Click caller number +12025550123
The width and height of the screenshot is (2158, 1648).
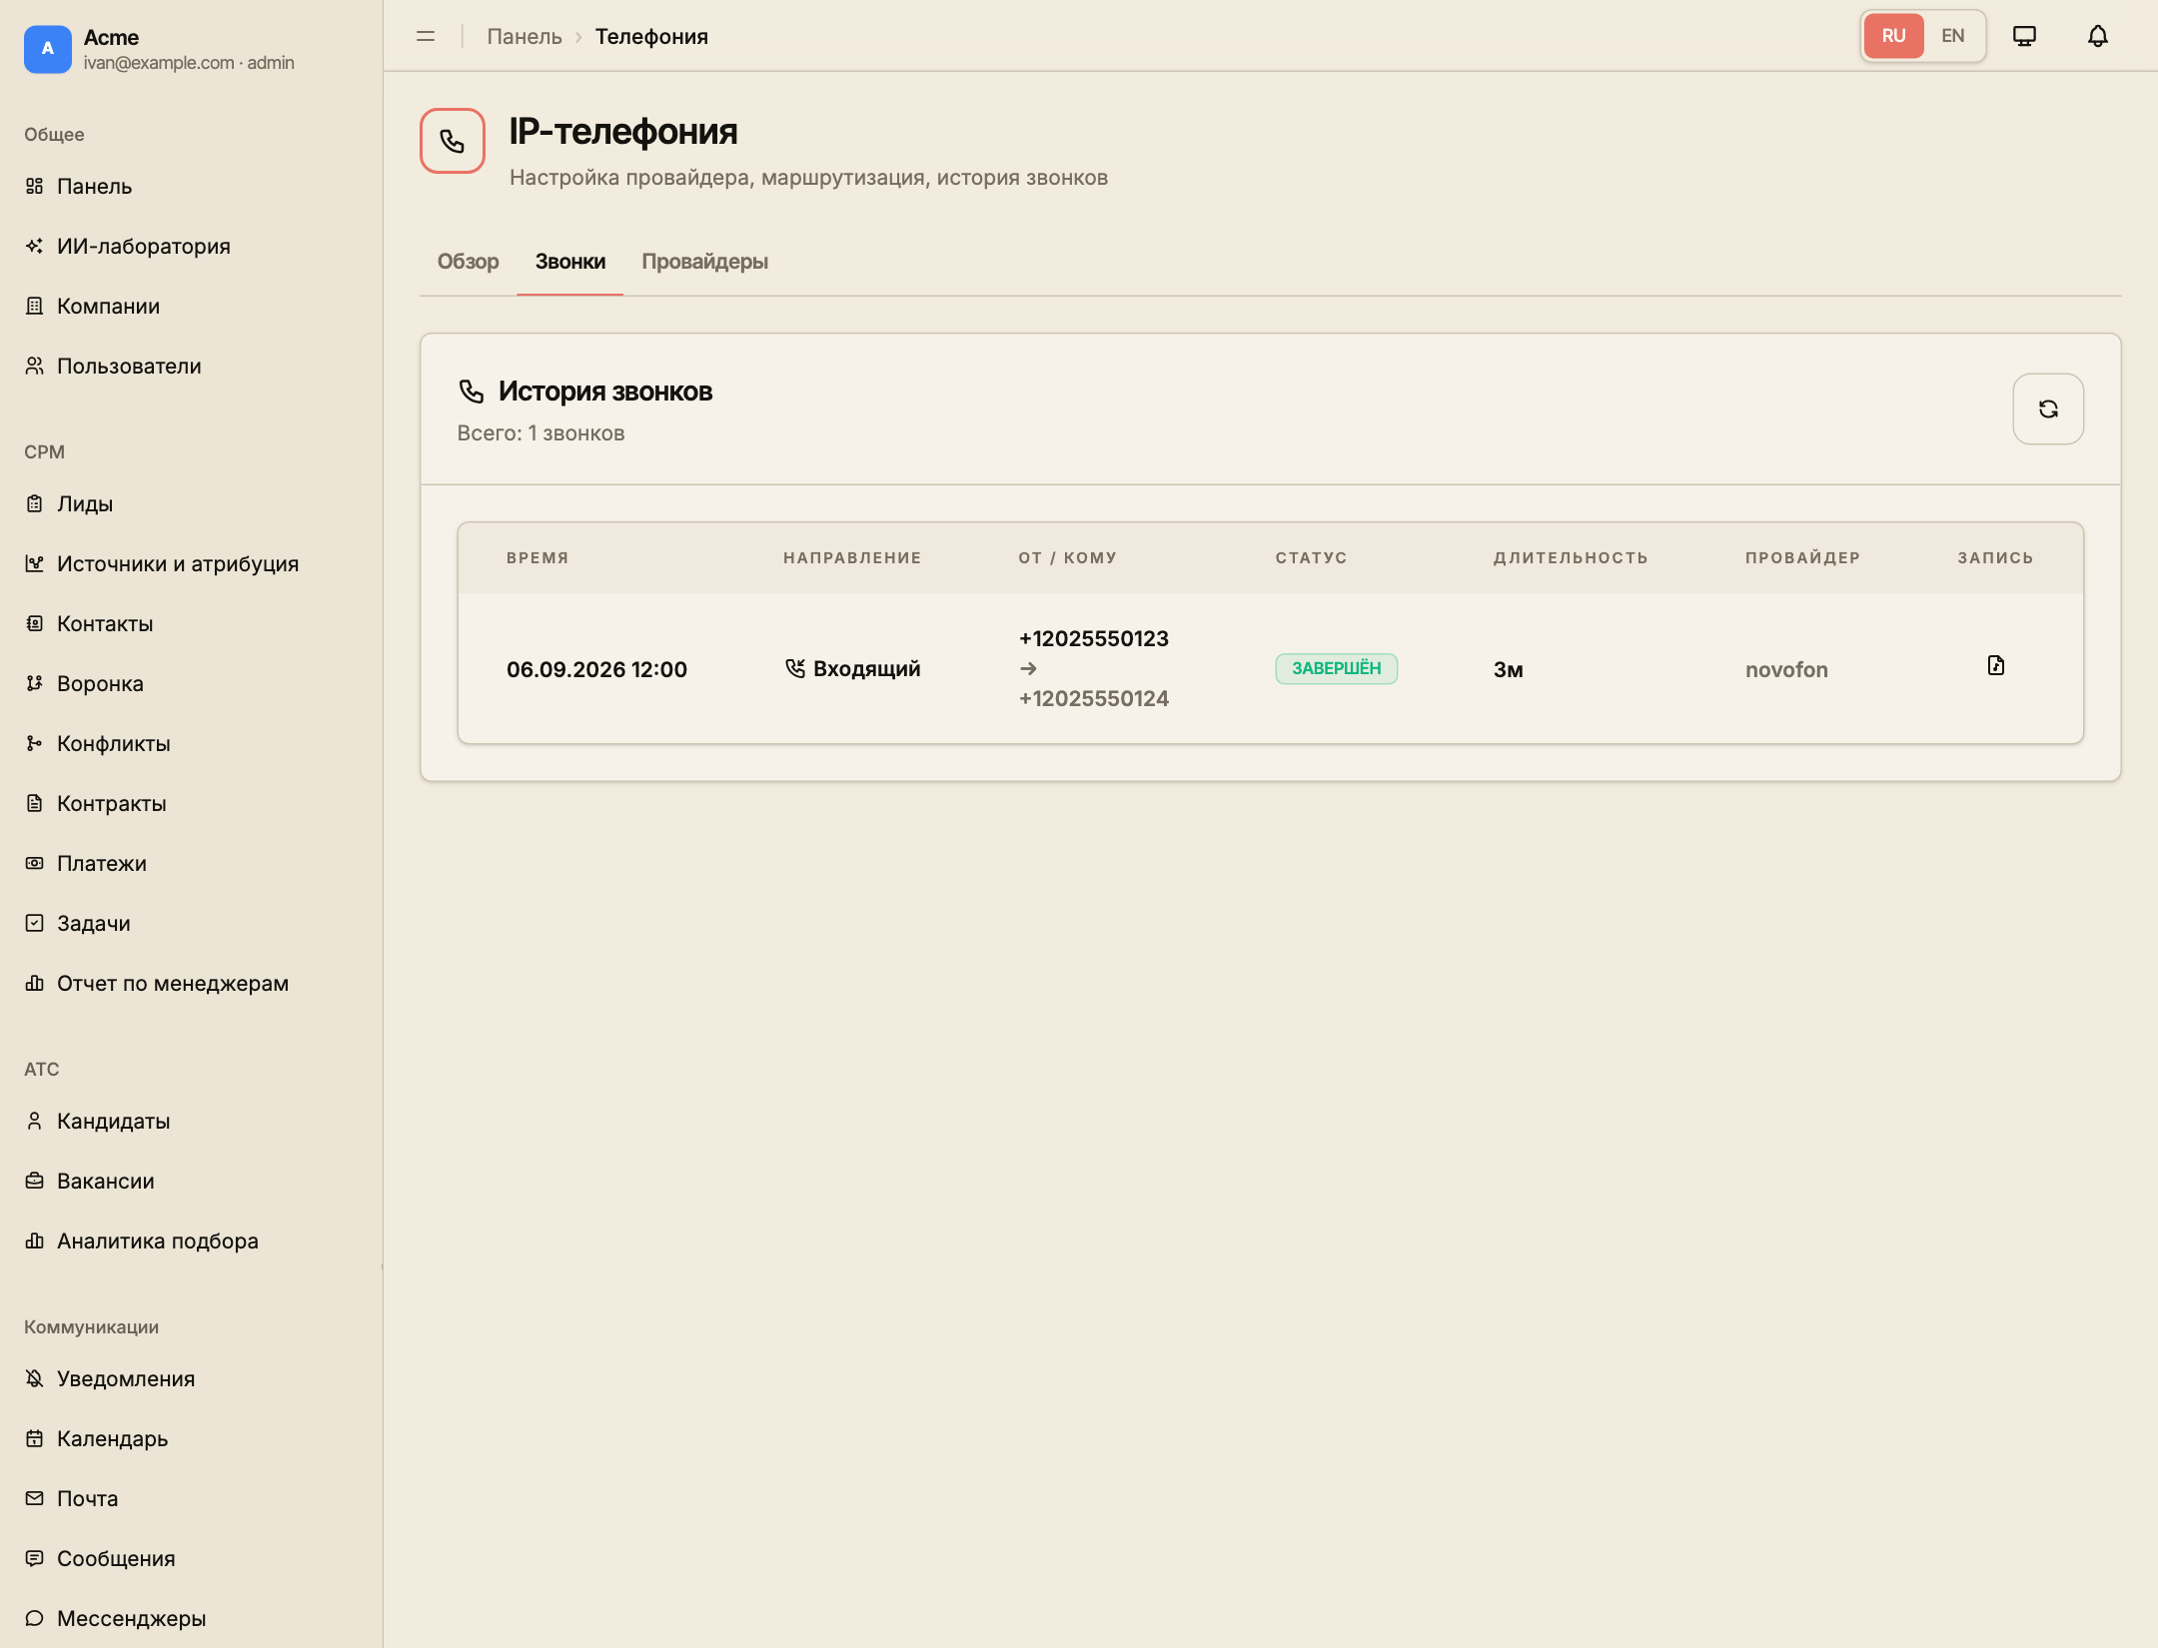(x=1094, y=639)
